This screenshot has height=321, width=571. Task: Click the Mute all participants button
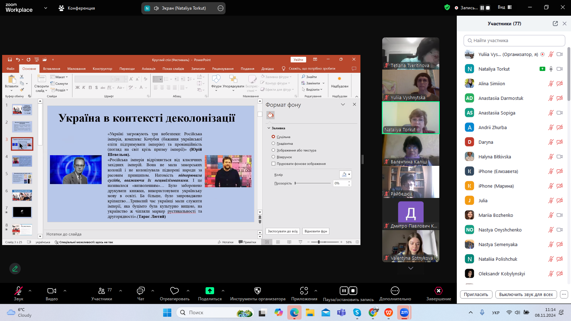(526, 295)
